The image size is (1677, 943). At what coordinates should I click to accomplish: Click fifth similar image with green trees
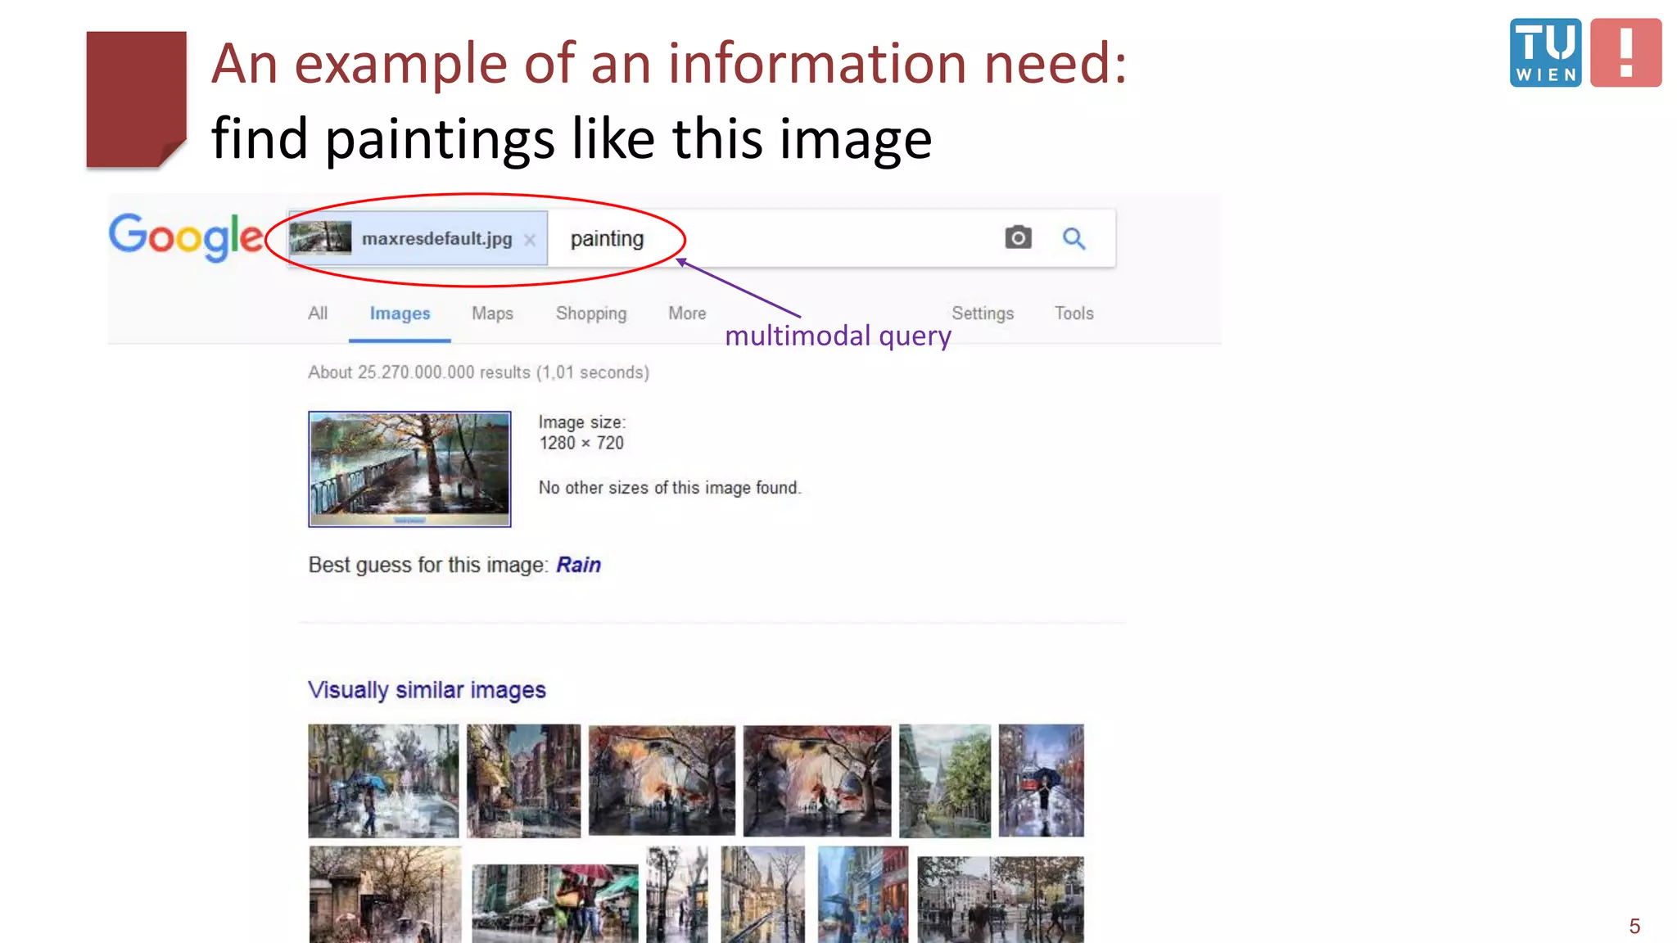coord(945,780)
